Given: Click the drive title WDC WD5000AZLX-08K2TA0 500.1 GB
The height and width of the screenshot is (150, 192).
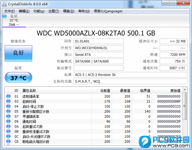Looking at the screenshot, I should tap(96, 33).
